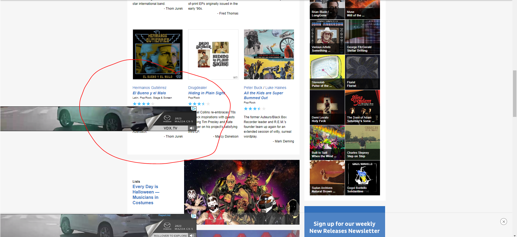Screen dimensions: 517x237
Task: Click the star rating under El Bueno y el Malo
Action: click(143, 104)
